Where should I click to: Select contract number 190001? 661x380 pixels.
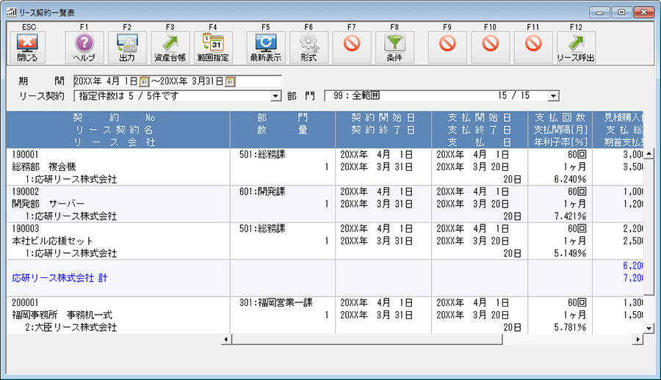(x=25, y=155)
